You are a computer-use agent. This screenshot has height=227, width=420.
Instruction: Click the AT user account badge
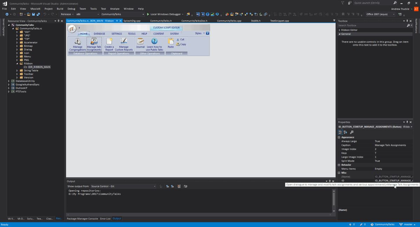pyautogui.click(x=416, y=9)
